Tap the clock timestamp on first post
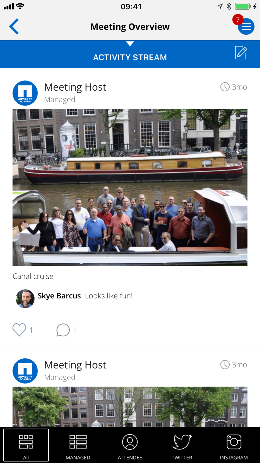 click(234, 87)
